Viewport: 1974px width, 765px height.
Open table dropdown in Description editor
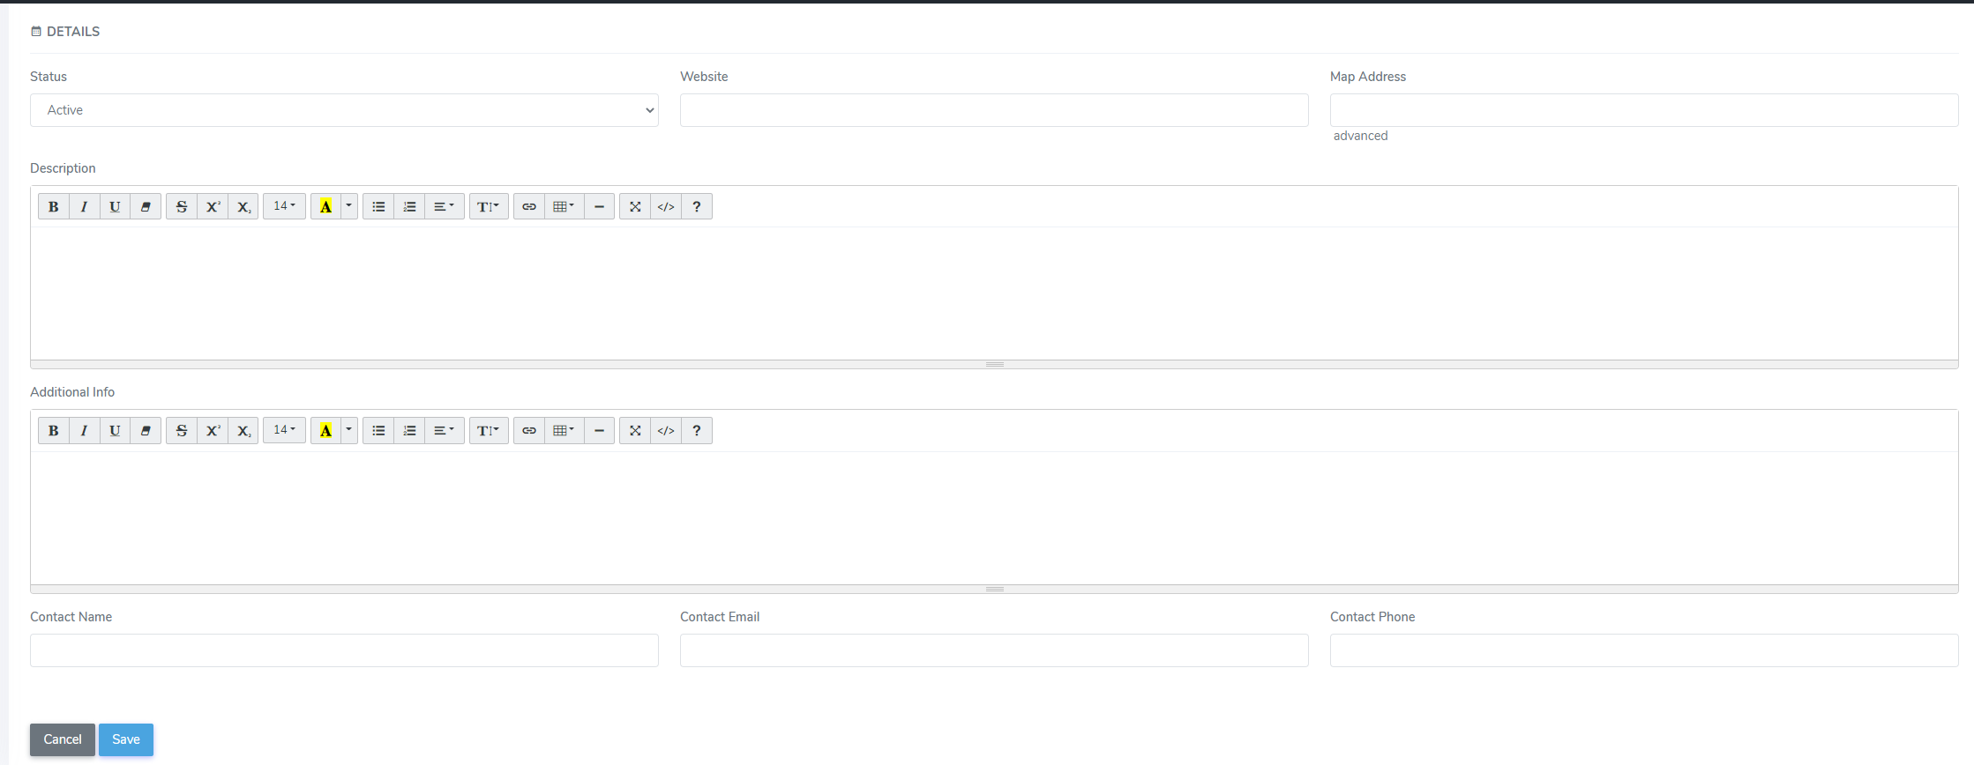[564, 206]
